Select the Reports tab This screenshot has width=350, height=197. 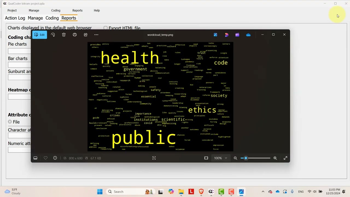pyautogui.click(x=69, y=18)
